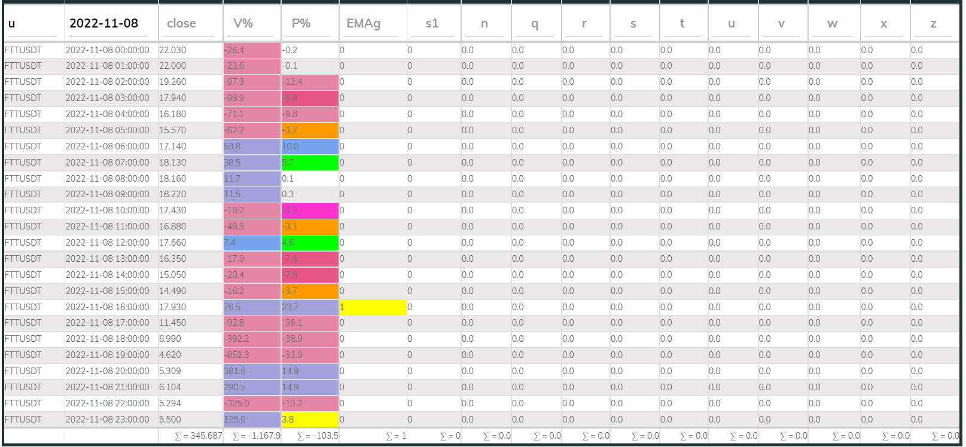This screenshot has height=447, width=966.
Task: Click the V% cell showing -852.3
Action: (x=252, y=355)
